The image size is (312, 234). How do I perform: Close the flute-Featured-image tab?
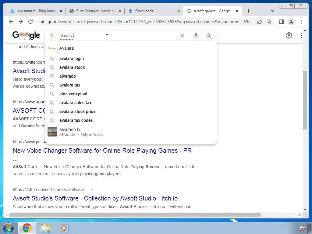point(119,11)
